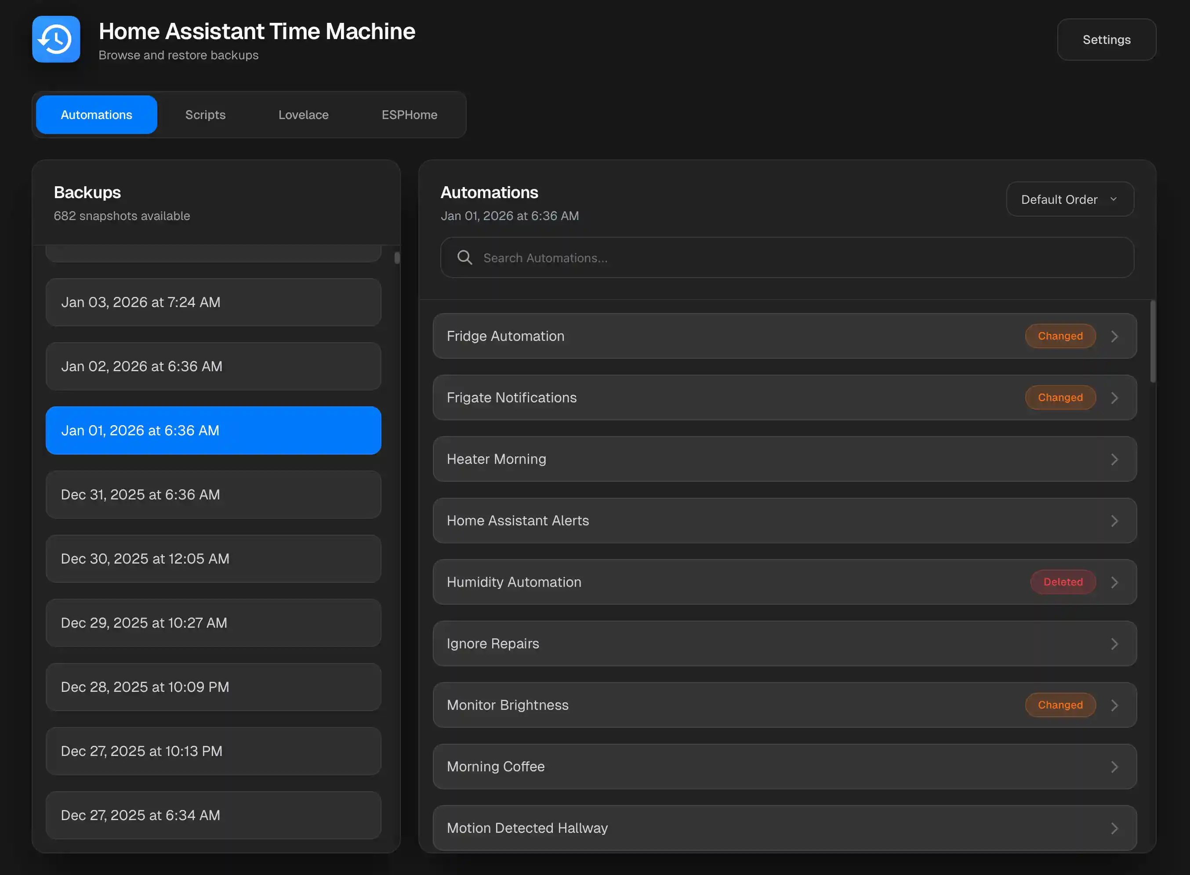Switch to the Scripts tab

tap(205, 114)
